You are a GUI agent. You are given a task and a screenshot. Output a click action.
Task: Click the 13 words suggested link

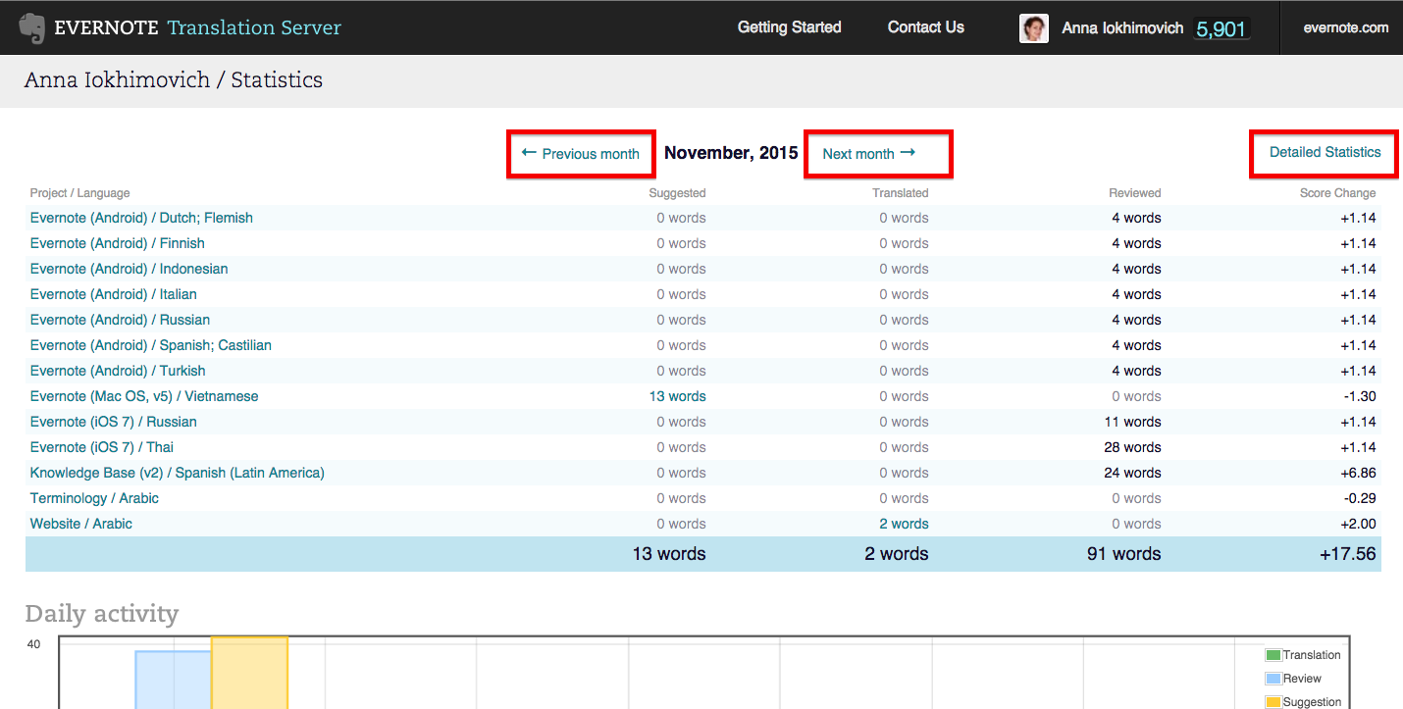pyautogui.click(x=677, y=396)
